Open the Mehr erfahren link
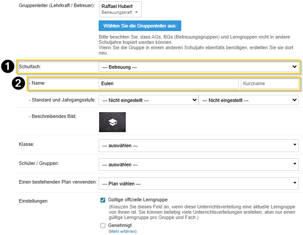303x235 pixels. [123, 231]
